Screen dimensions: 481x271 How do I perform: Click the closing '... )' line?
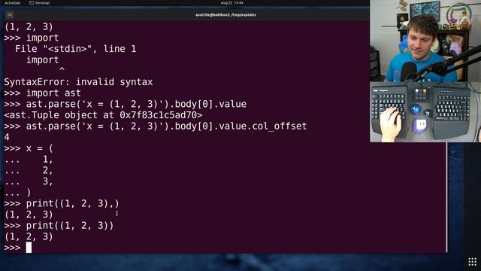17,193
